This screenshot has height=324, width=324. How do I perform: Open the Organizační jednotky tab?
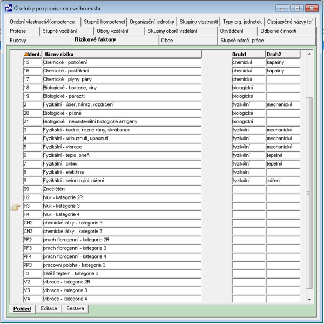pyautogui.click(x=152, y=22)
